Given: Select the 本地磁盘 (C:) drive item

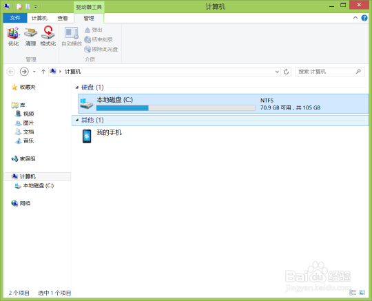Looking at the screenshot, I should tap(223, 103).
